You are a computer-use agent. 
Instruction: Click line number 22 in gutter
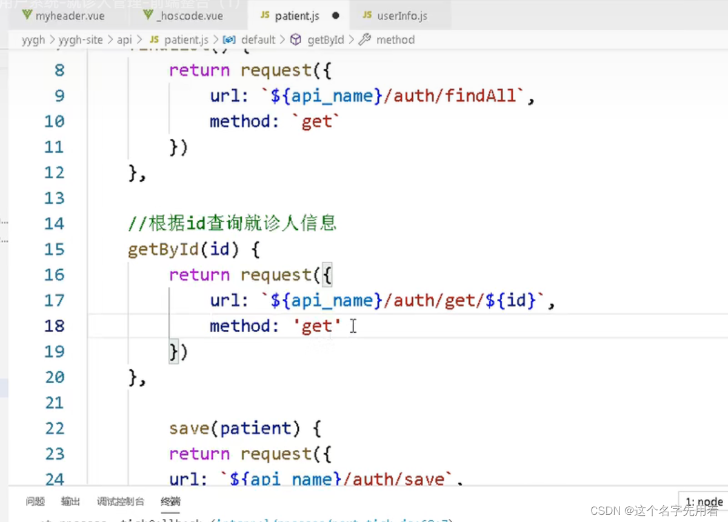[x=54, y=429]
